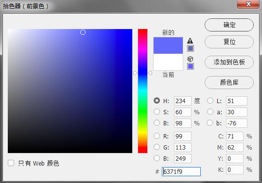This screenshot has width=262, height=183.
Task: Click the 新的 label above preview
Action: point(168,32)
